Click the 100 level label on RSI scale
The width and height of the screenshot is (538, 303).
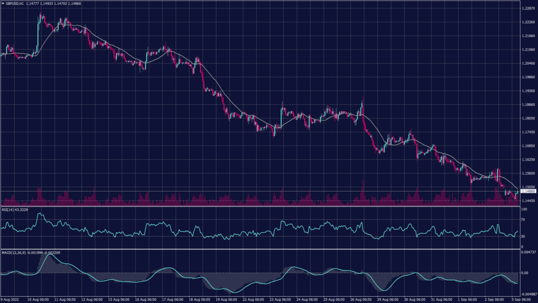tap(525, 208)
